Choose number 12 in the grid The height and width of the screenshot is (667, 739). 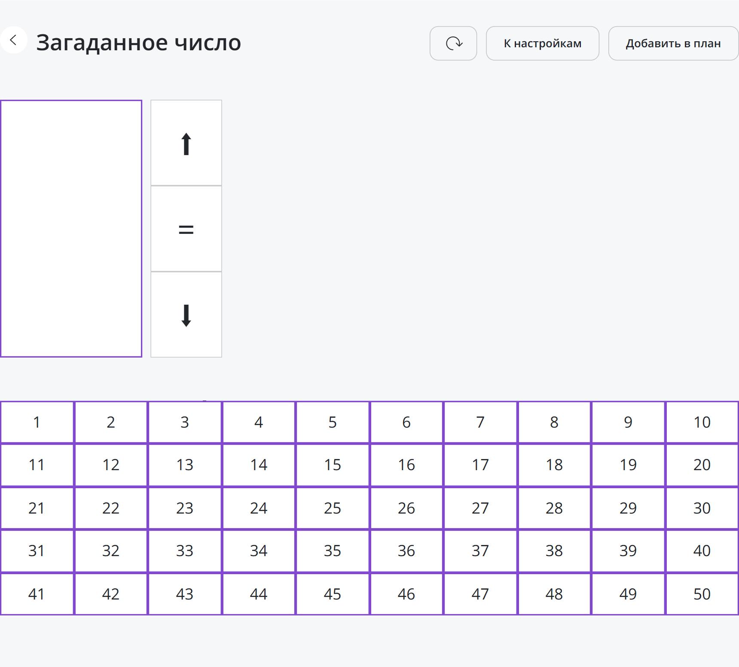coord(111,465)
